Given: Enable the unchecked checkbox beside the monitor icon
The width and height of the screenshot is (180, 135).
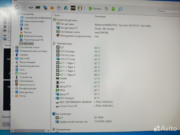Looking at the screenshot, I should coord(10,39).
